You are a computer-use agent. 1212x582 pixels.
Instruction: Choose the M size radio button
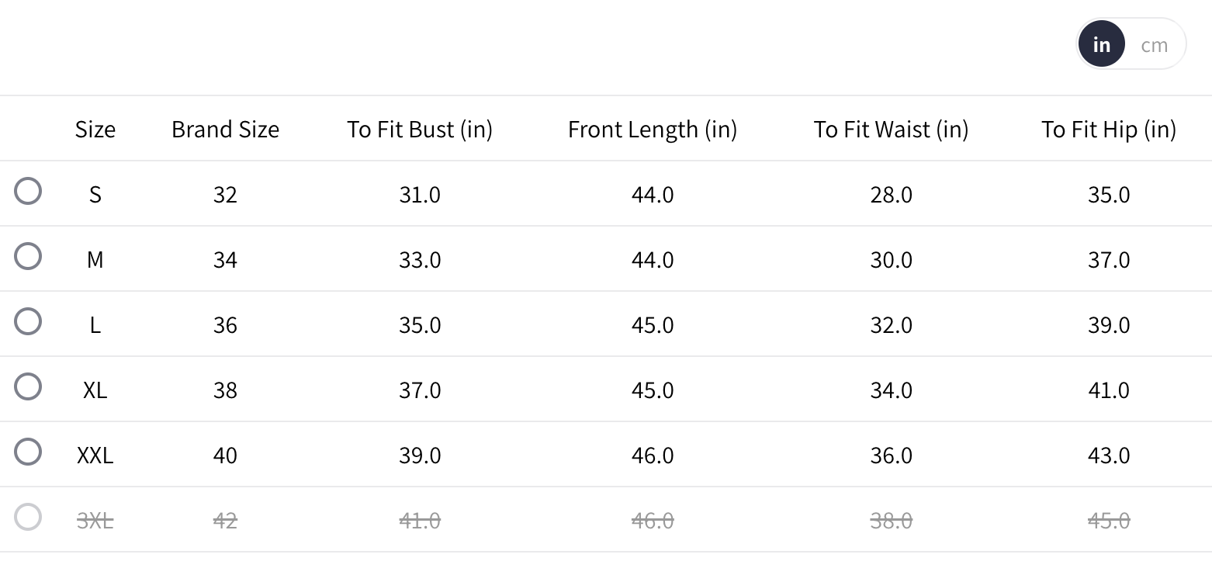pos(28,256)
